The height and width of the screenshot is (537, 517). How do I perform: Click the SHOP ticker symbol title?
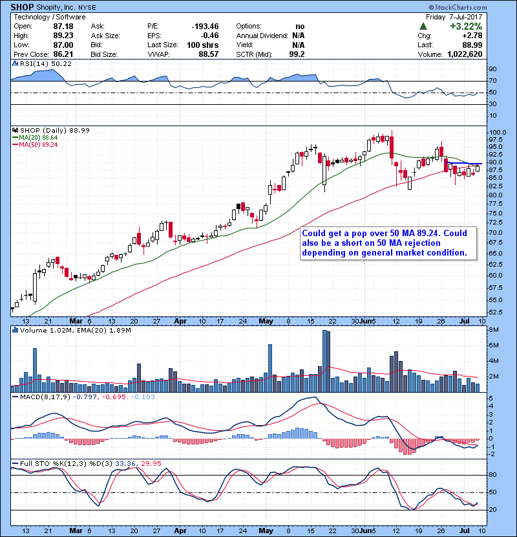[22, 7]
